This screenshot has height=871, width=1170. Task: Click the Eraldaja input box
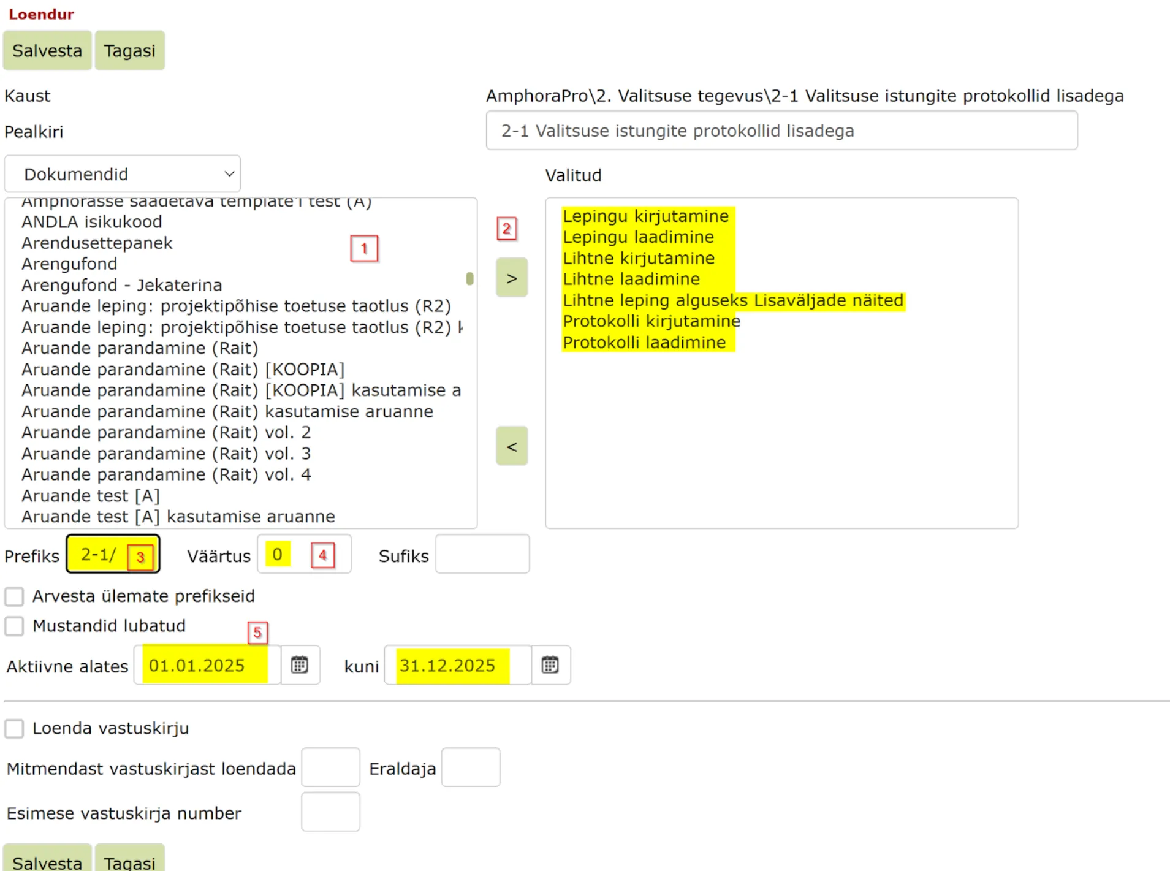tap(471, 767)
